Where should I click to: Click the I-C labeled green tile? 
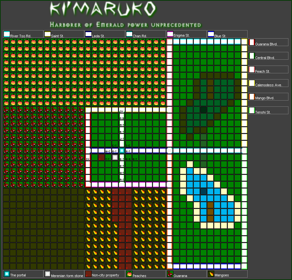pos(129,144)
